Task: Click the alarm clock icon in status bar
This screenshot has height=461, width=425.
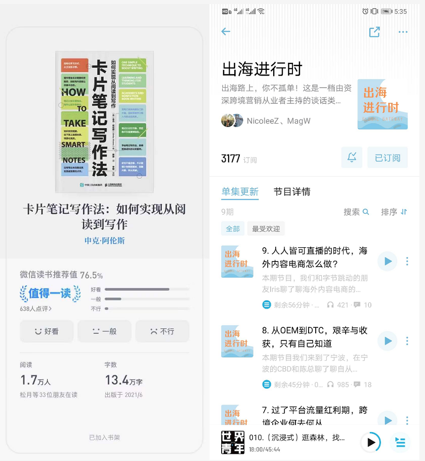Action: (x=365, y=11)
